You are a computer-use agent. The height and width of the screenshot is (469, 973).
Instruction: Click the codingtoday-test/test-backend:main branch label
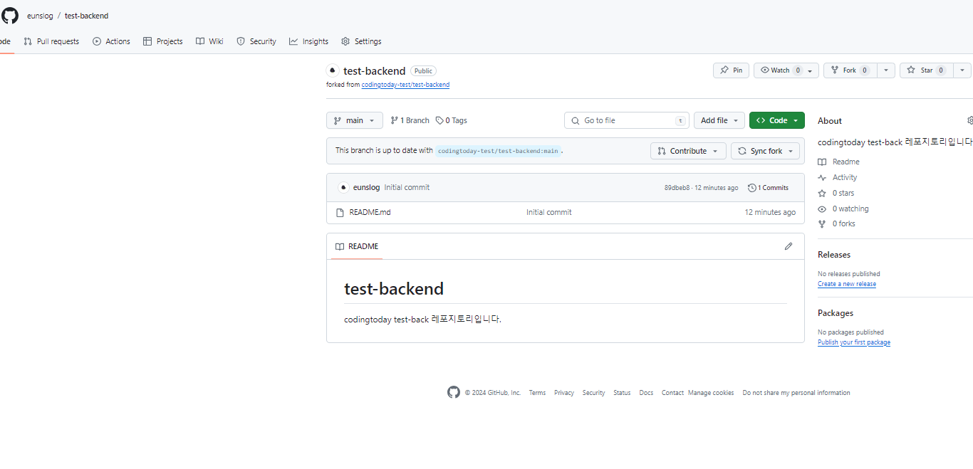(x=498, y=151)
